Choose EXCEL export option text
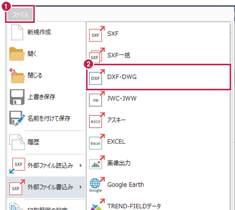The height and width of the screenshot is (210, 235). [116, 141]
